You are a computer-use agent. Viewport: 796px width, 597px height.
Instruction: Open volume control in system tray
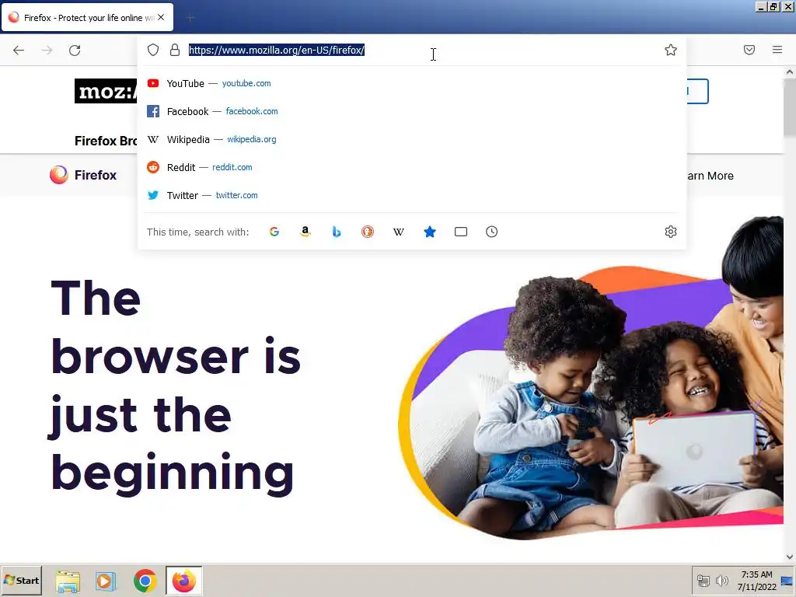point(721,581)
